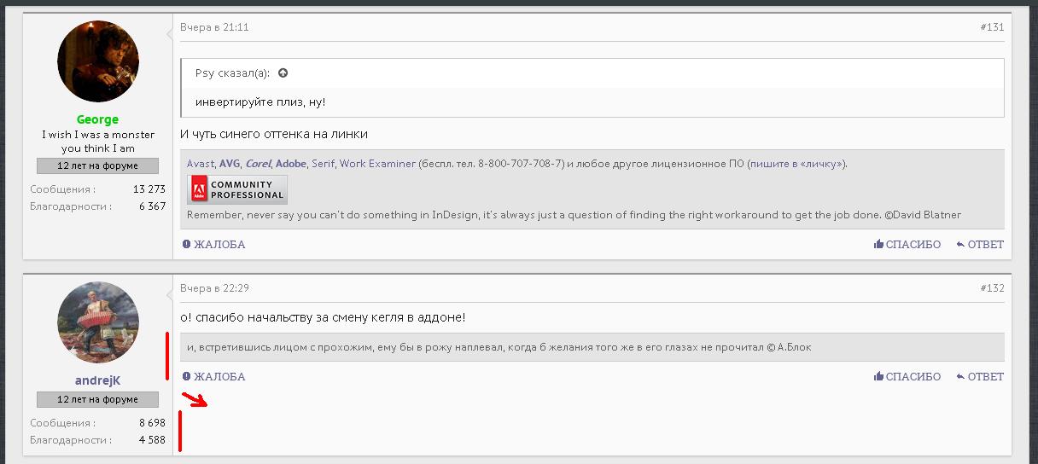Open George's user profile name link
The width and height of the screenshot is (1038, 464).
(x=97, y=119)
